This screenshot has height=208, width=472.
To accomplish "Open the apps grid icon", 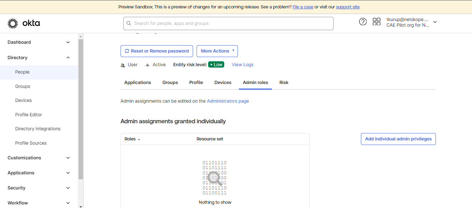I will click(x=377, y=22).
